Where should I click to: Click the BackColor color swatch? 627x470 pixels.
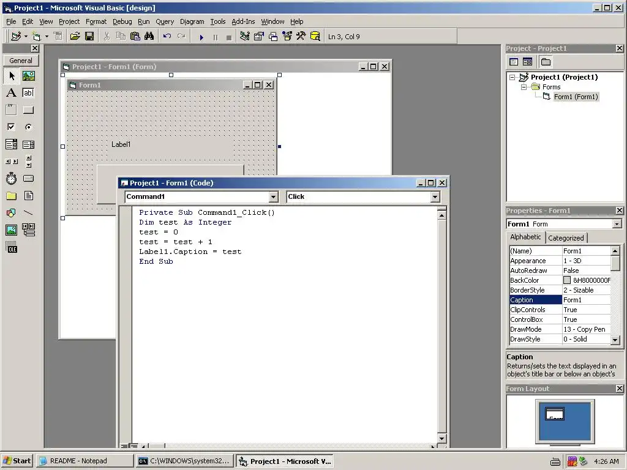(x=566, y=280)
